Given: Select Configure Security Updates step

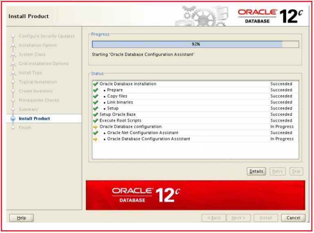Looking at the screenshot, I should (x=47, y=36).
